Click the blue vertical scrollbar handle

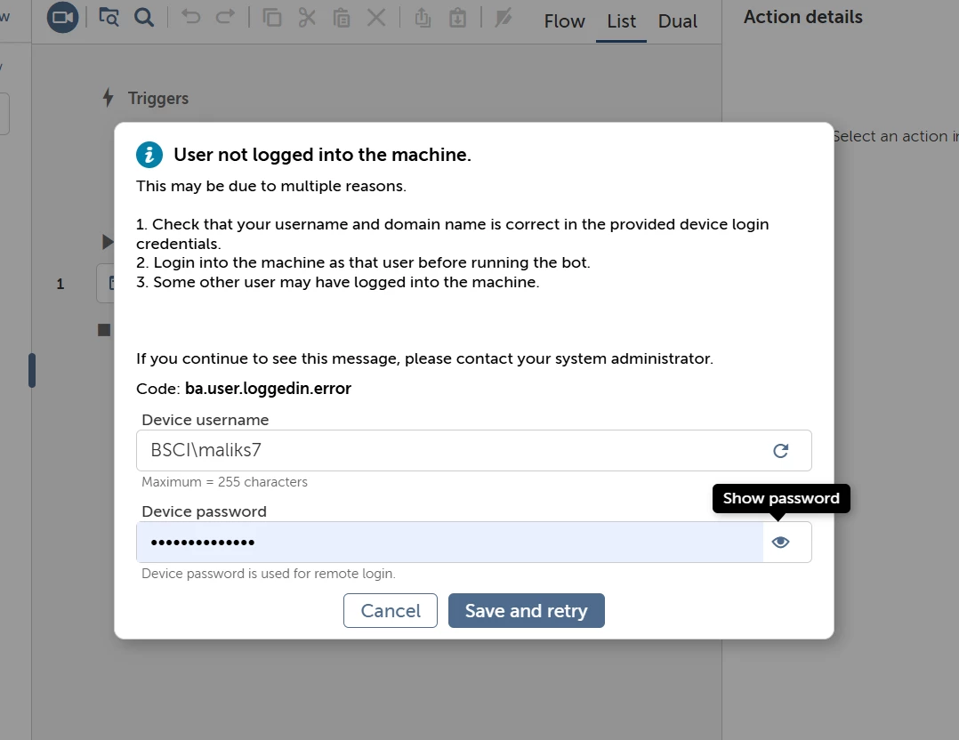click(32, 370)
